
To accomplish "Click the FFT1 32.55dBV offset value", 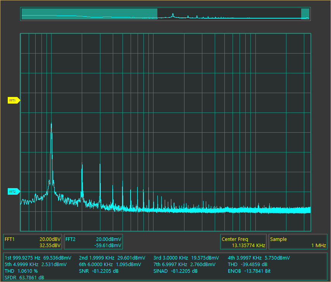I will pyautogui.click(x=50, y=246).
